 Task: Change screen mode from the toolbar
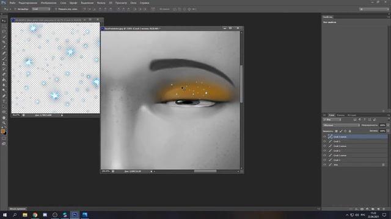point(4,144)
